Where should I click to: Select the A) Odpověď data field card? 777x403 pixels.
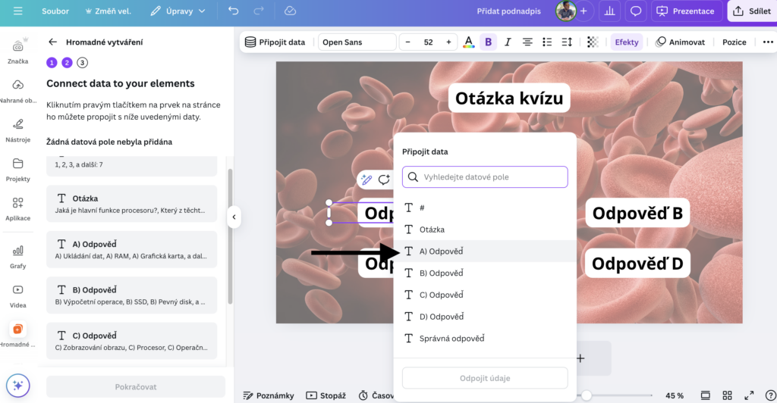point(132,249)
